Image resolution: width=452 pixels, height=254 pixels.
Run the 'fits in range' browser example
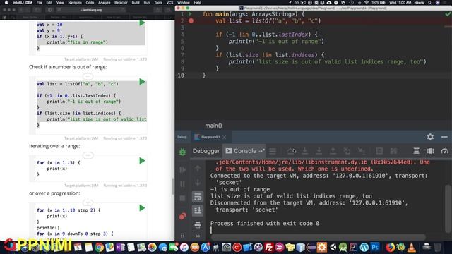[142, 23]
